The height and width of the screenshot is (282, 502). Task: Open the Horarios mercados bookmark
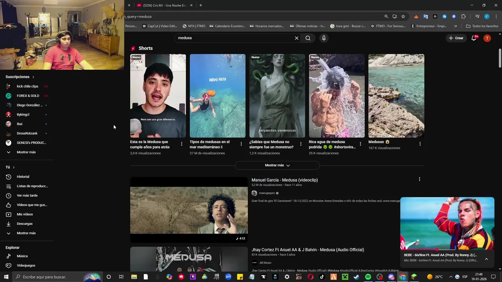click(267, 26)
